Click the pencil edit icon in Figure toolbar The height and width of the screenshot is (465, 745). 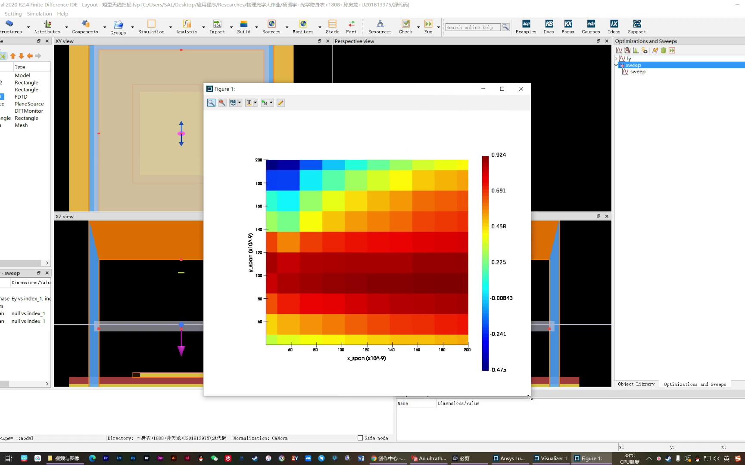pyautogui.click(x=281, y=102)
